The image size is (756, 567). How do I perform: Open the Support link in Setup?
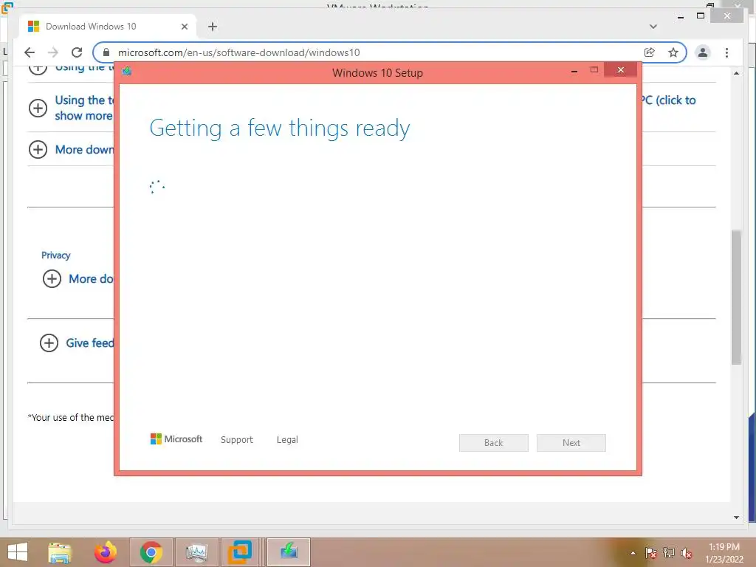click(x=237, y=440)
